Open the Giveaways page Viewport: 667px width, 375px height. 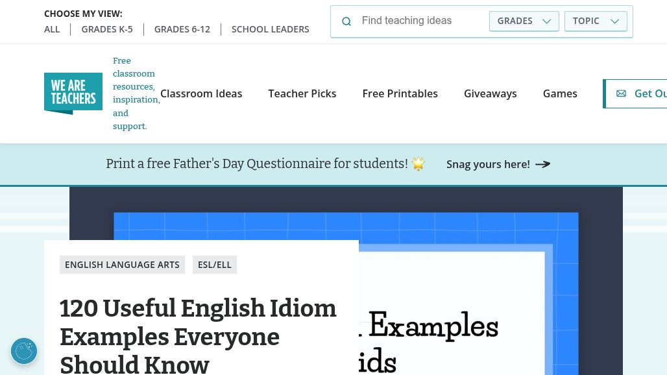(490, 93)
